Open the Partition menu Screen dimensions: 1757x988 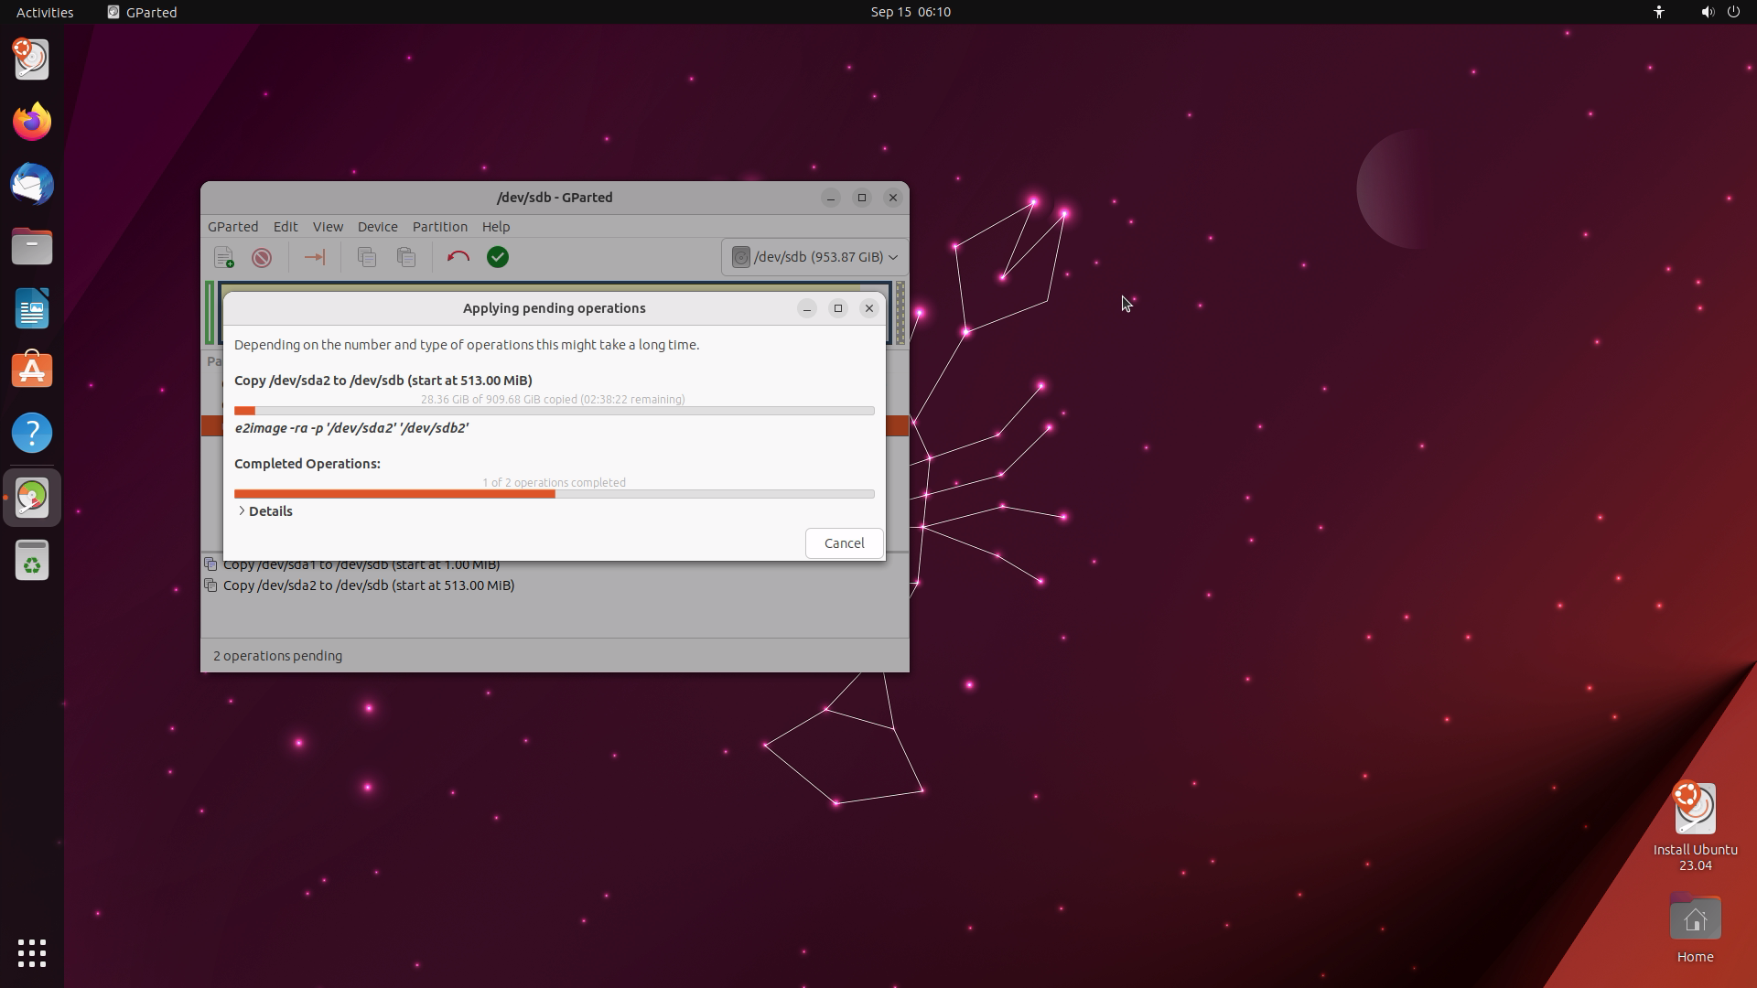439,227
